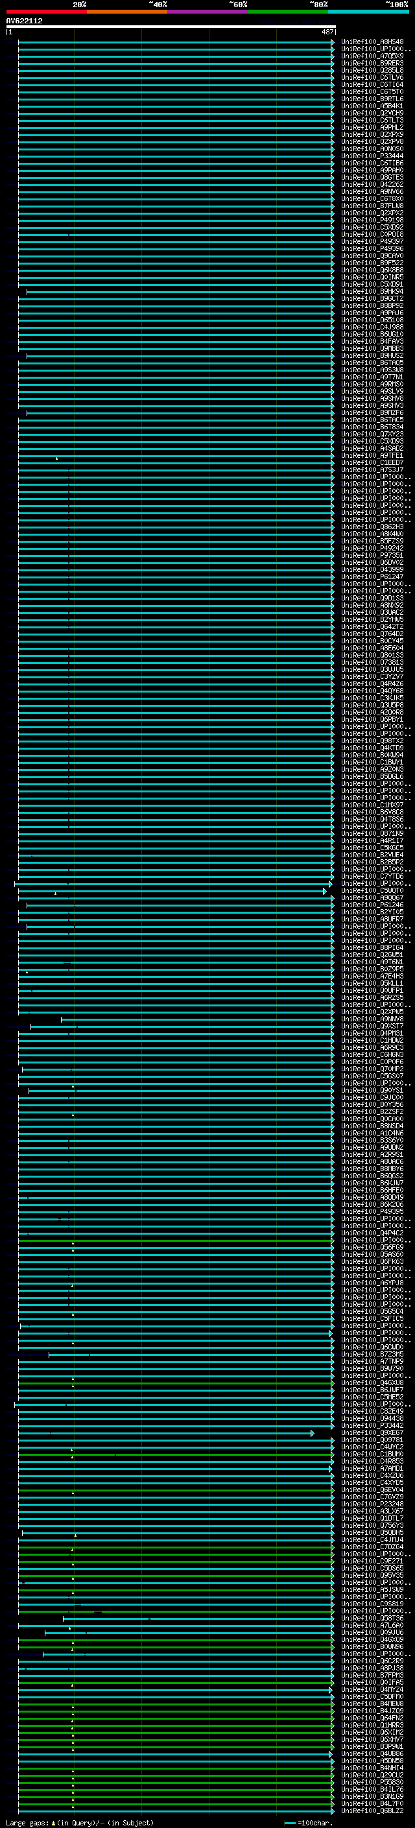The width and height of the screenshot is (415, 1828).
Task: Pick the UniRef100_C5XD91 sequence label
Action: click(x=372, y=284)
